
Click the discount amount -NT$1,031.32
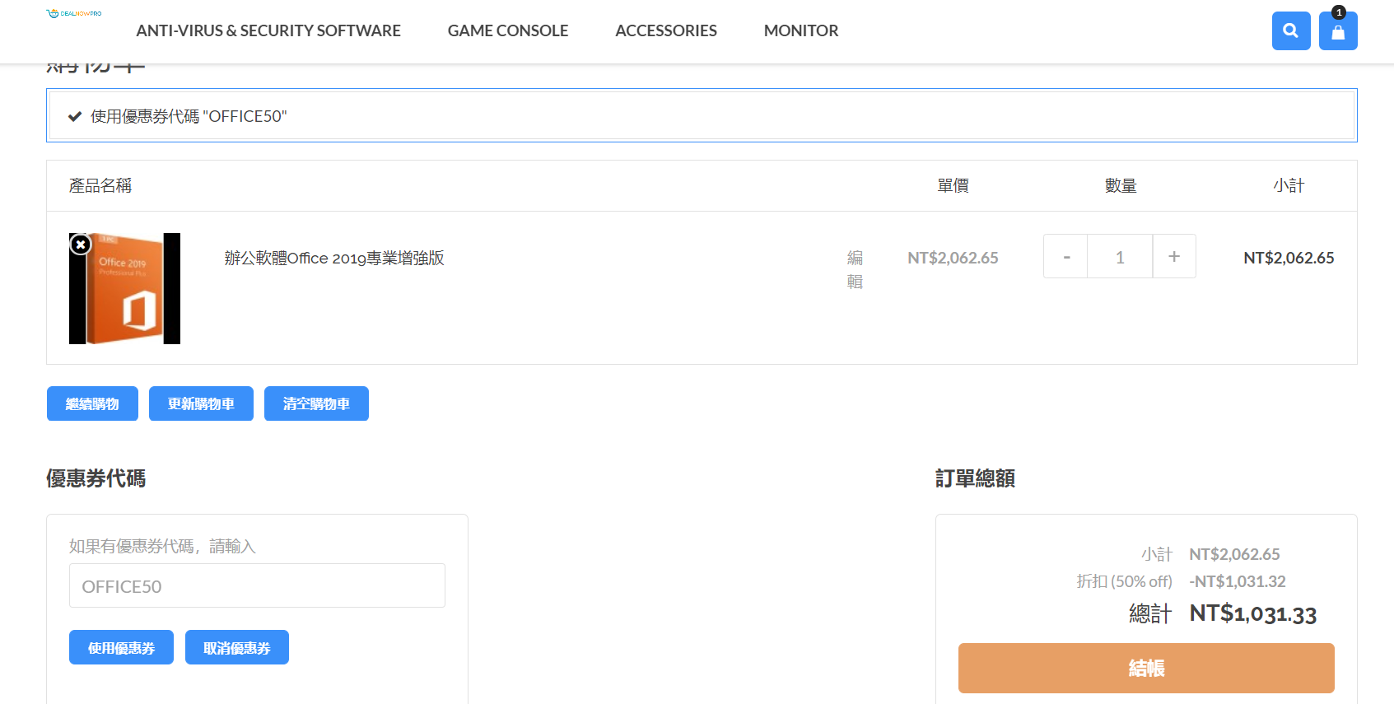(x=1238, y=581)
